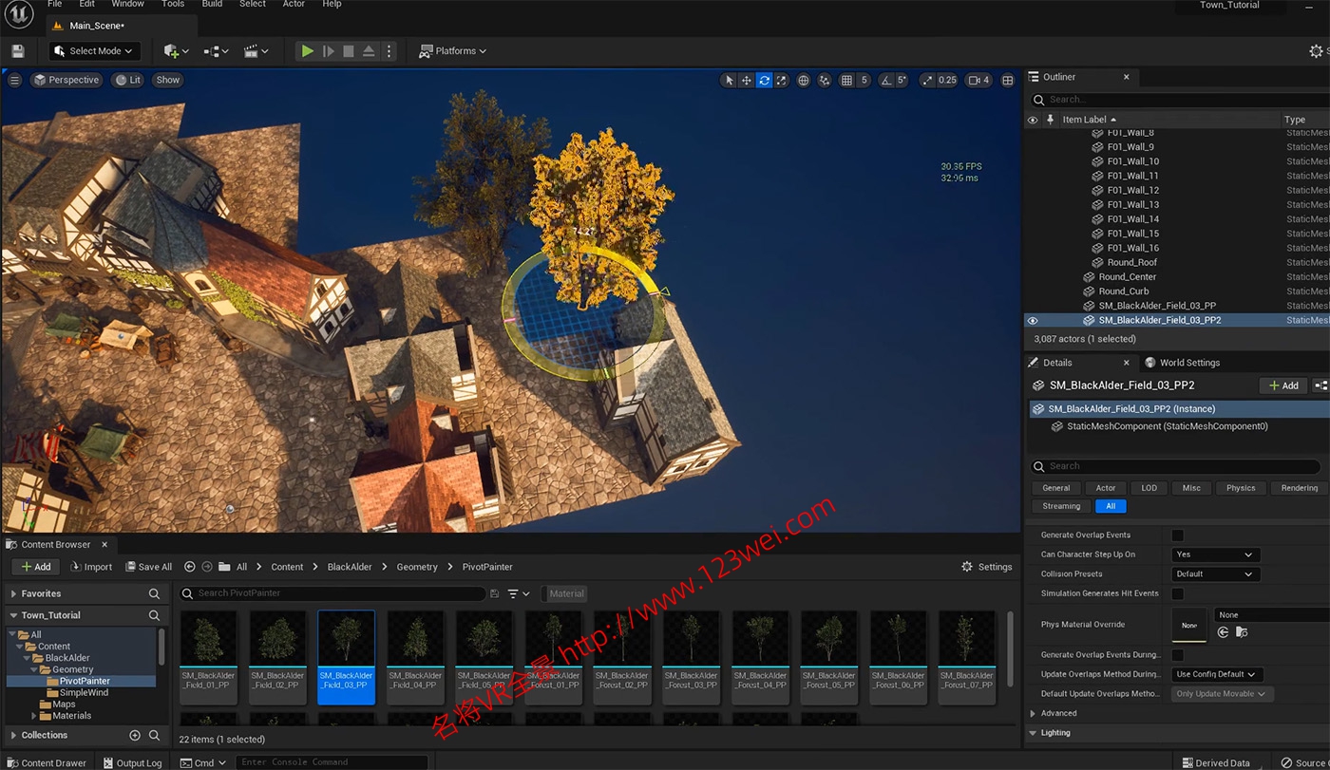The height and width of the screenshot is (770, 1330).
Task: Open camera speed setting in viewport
Action: [x=978, y=81]
